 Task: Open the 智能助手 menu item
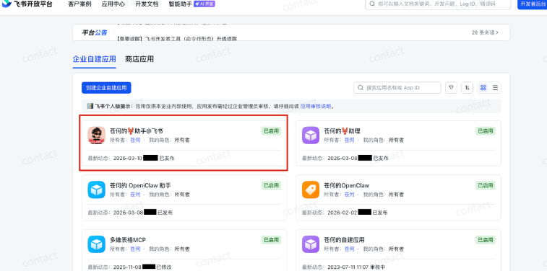180,4
